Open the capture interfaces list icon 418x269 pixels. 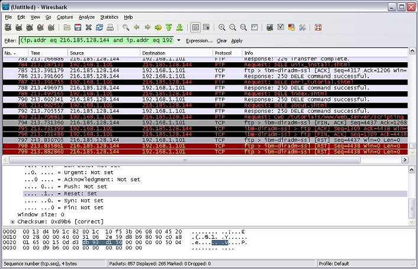coord(9,27)
